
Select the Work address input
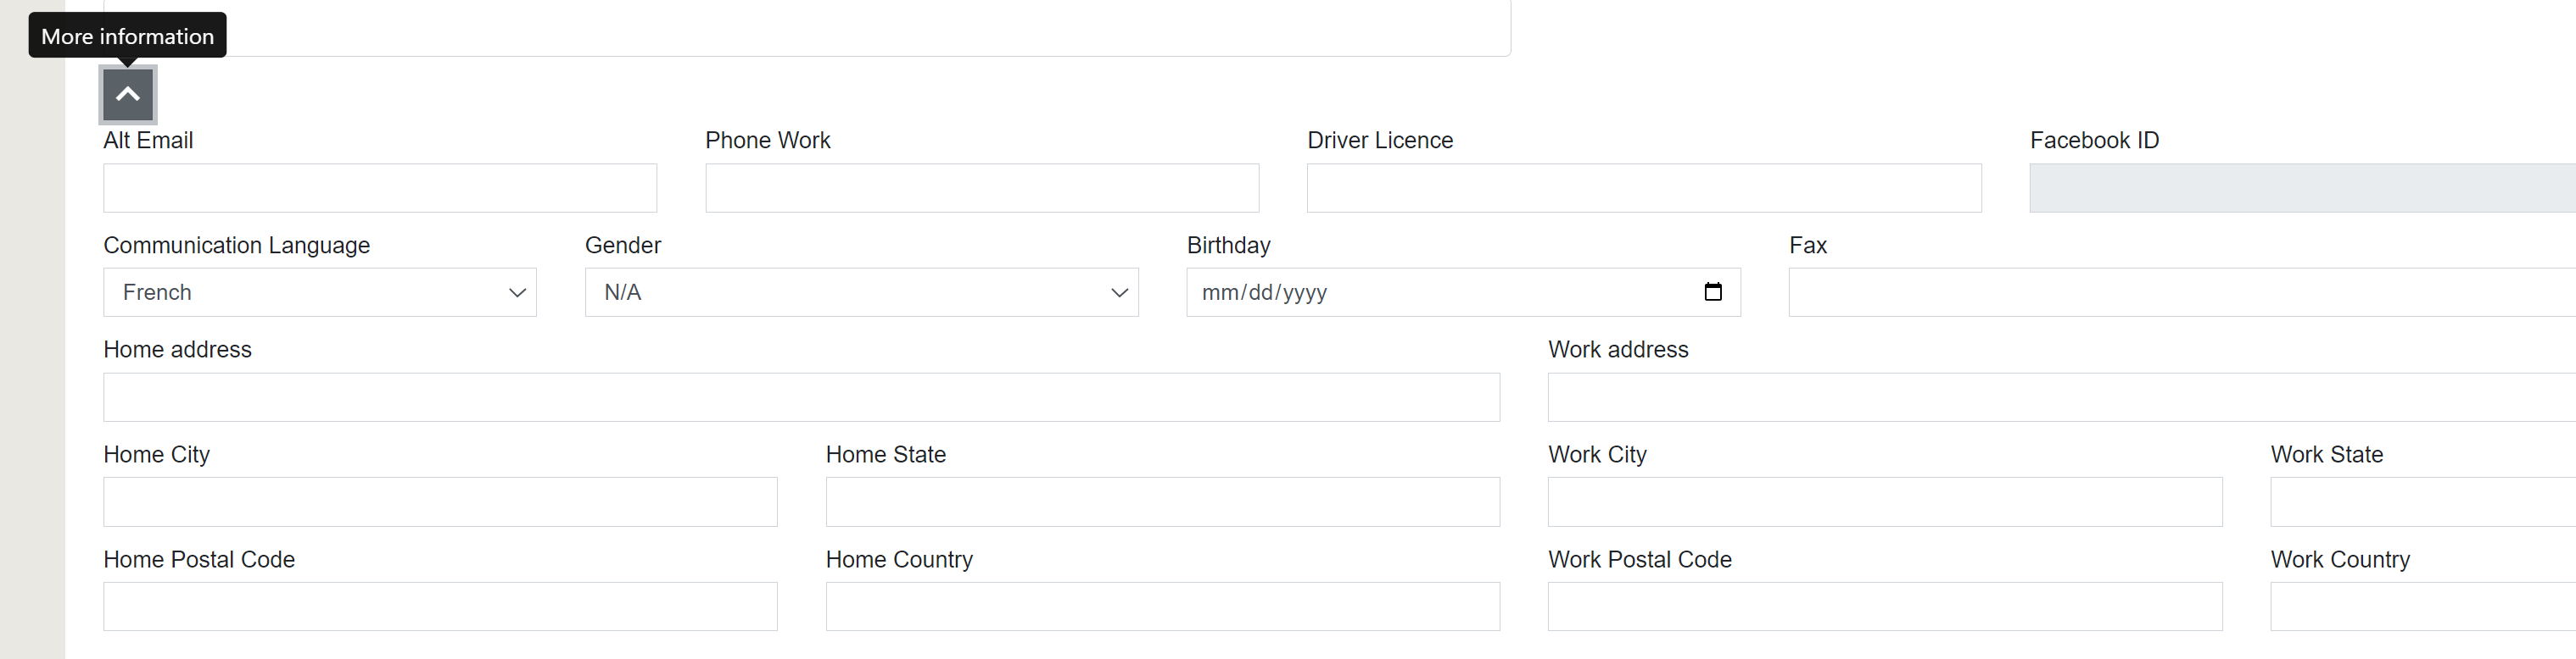pos(2062,397)
